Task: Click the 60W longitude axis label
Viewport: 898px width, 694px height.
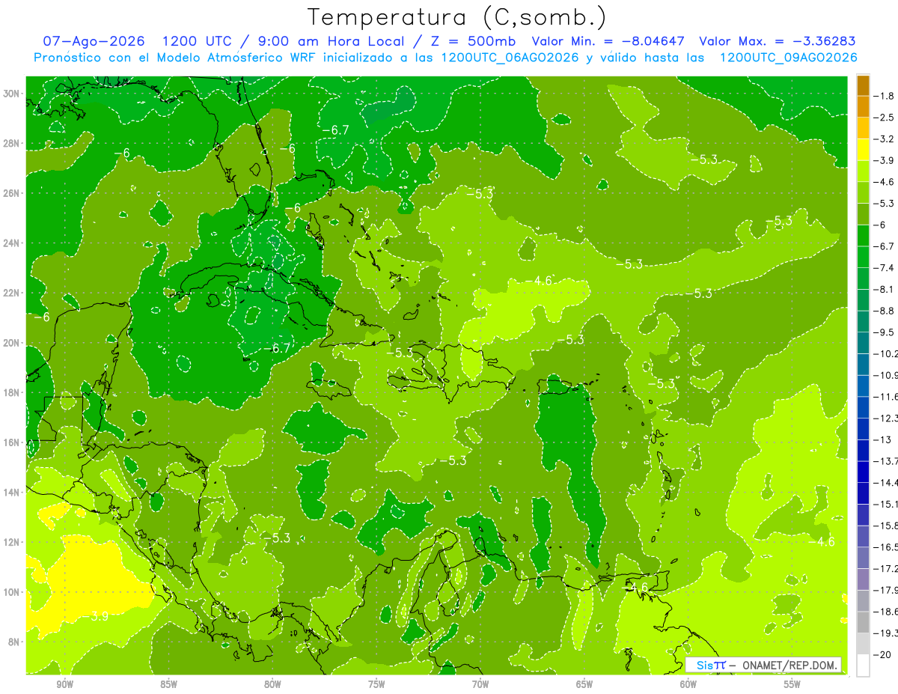Action: [688, 684]
